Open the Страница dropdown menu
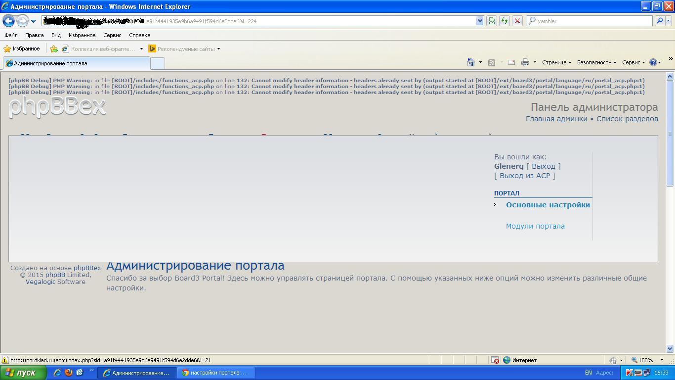Image resolution: width=675 pixels, height=380 pixels. click(556, 62)
